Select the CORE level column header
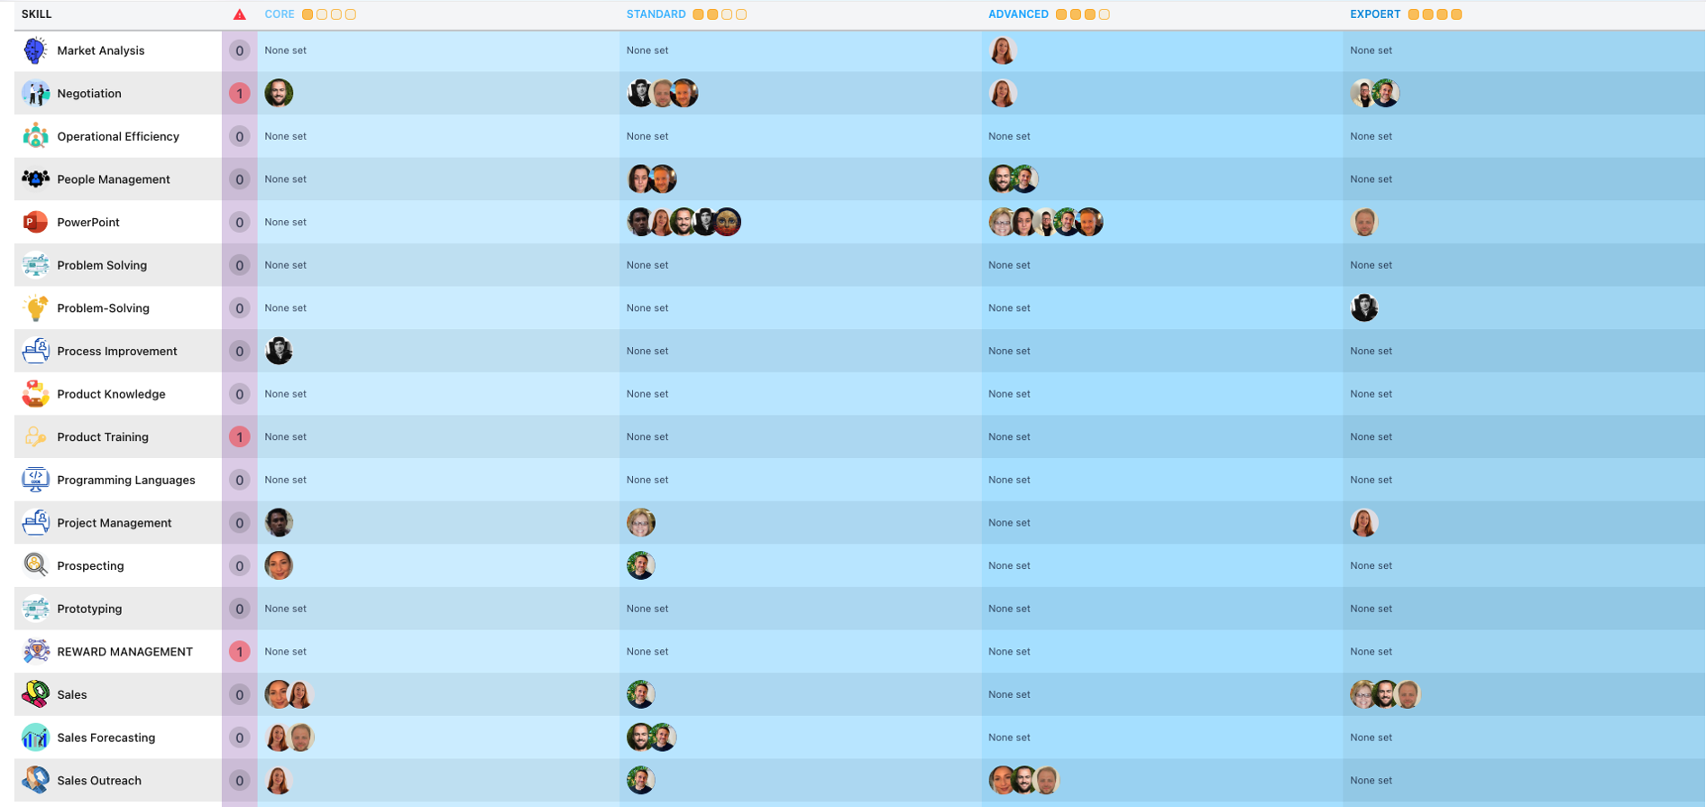The image size is (1706, 807). coord(280,14)
